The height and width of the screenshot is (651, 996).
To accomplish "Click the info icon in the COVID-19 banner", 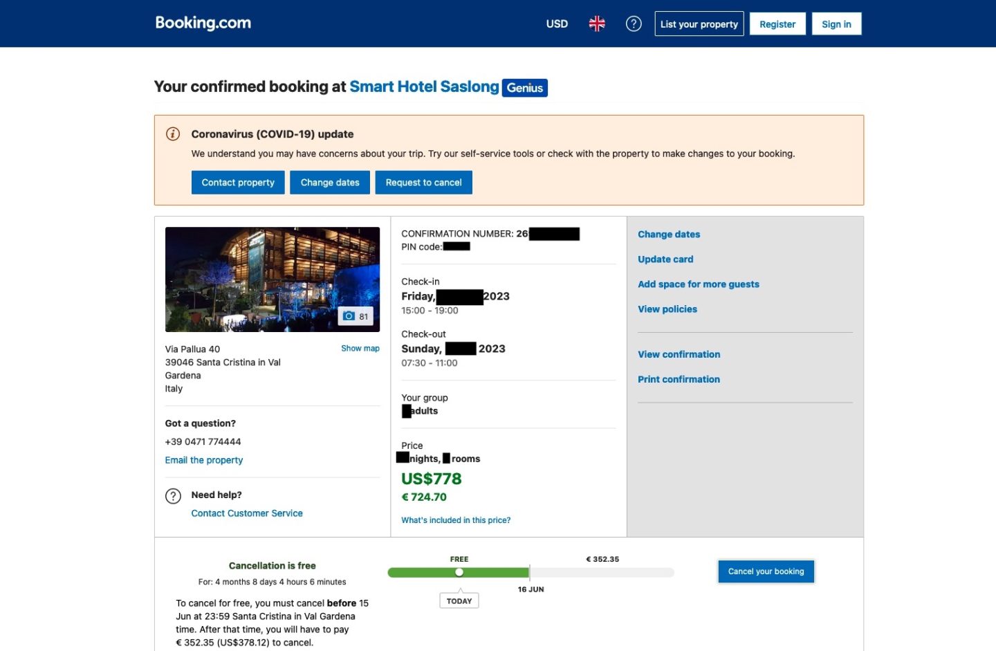I will pos(172,134).
